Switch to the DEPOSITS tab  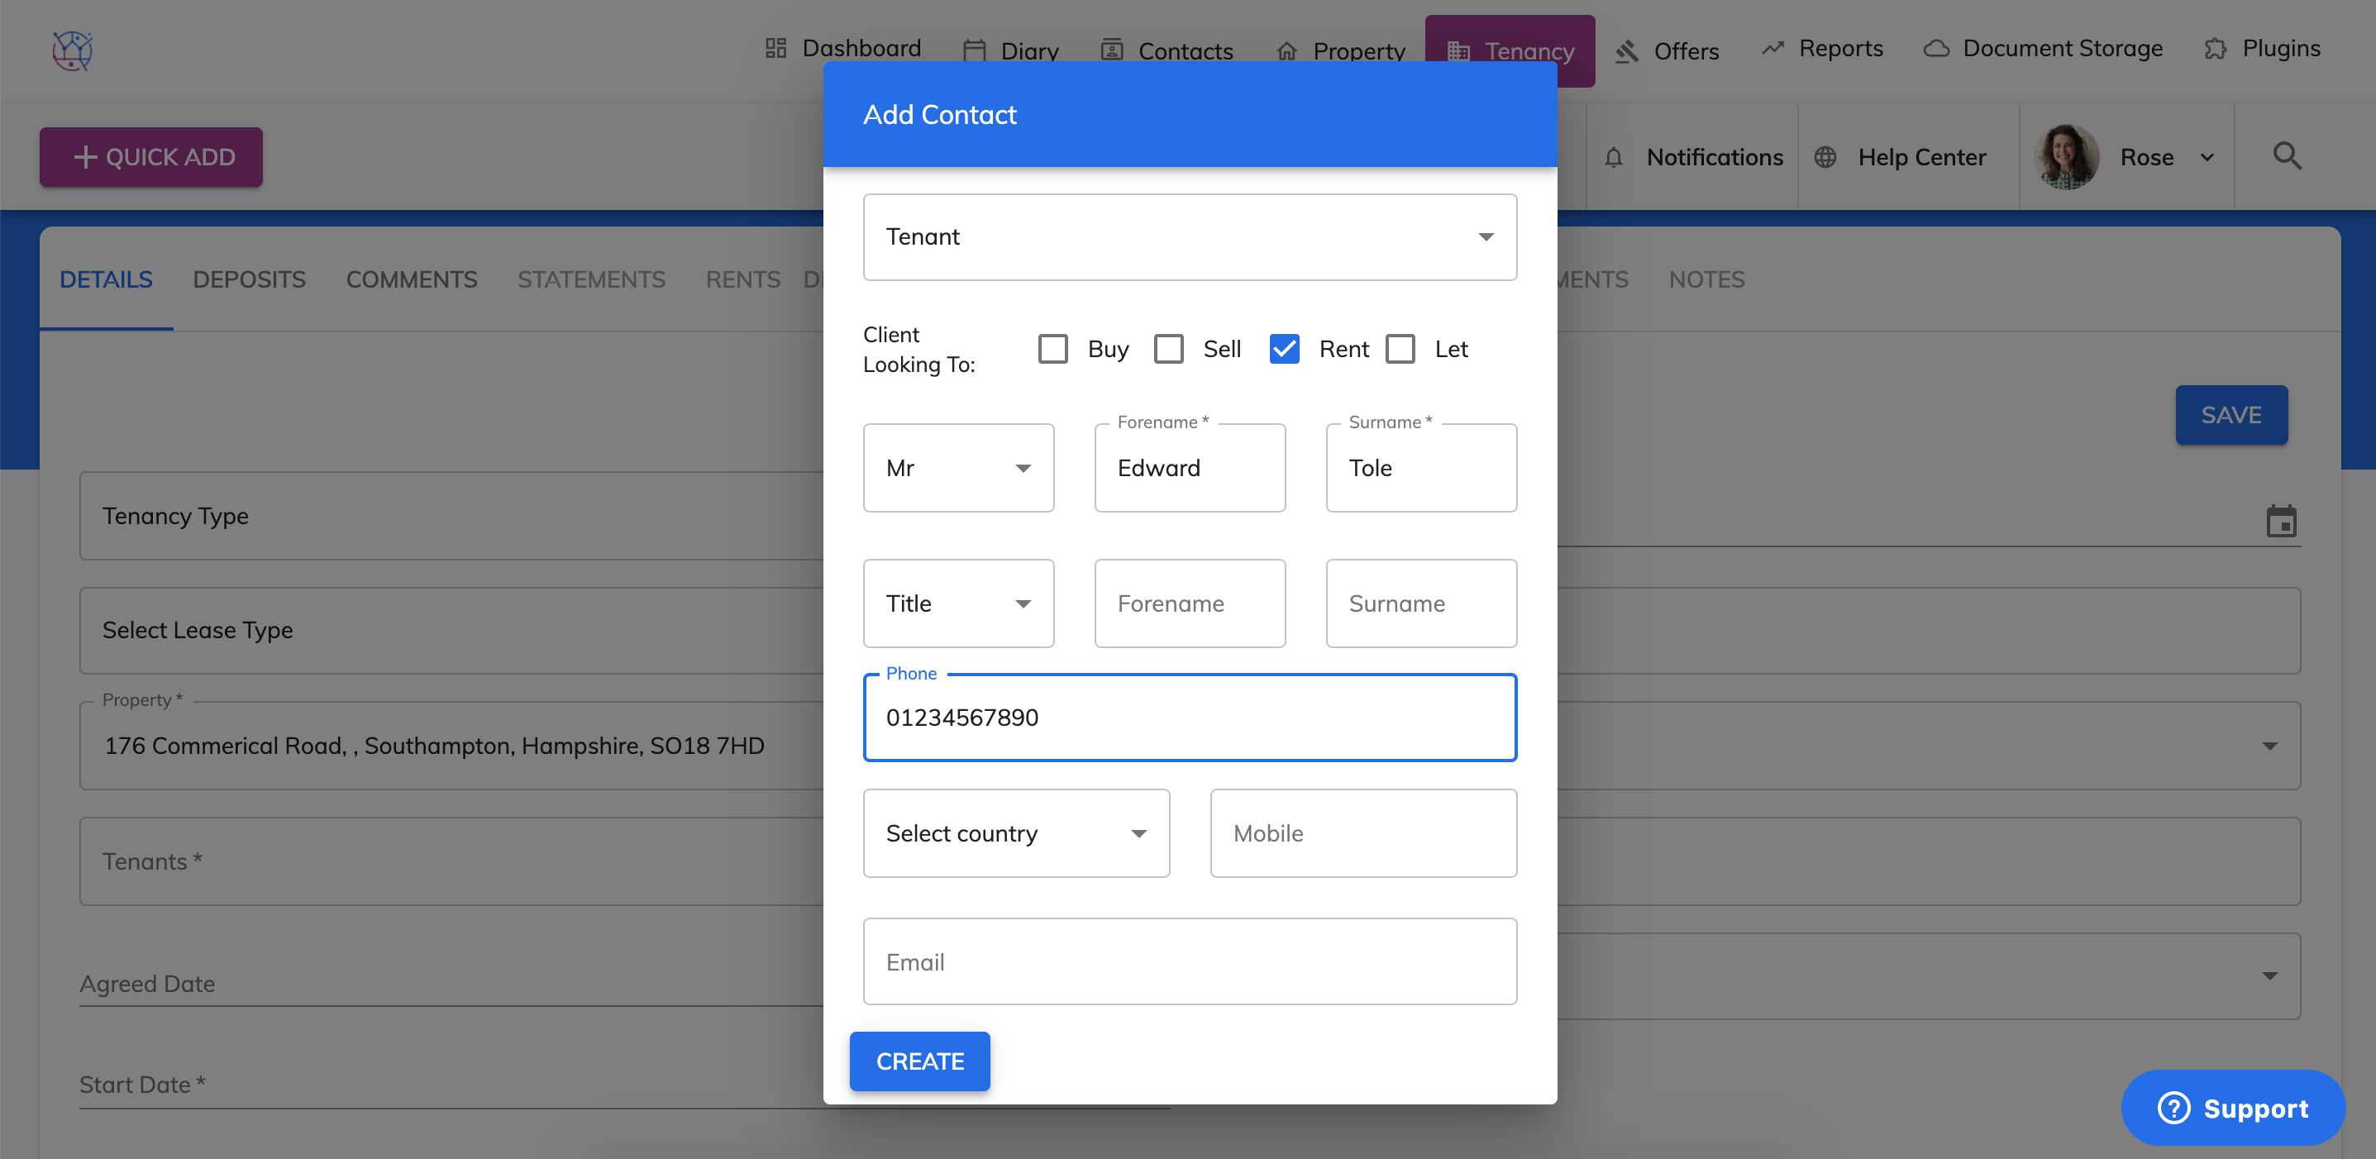249,279
